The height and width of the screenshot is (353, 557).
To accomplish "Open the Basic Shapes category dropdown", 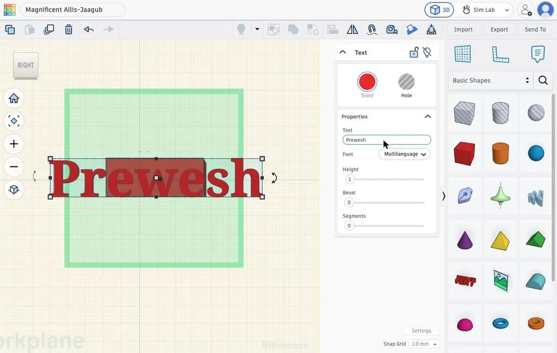I will point(491,80).
